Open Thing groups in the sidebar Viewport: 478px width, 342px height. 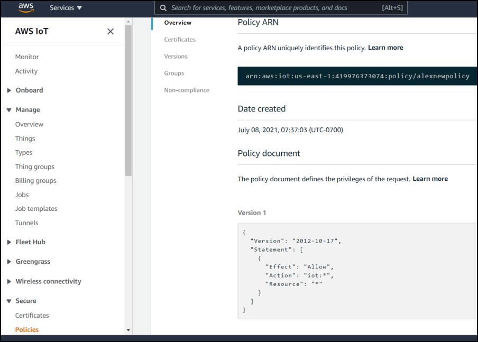point(35,167)
